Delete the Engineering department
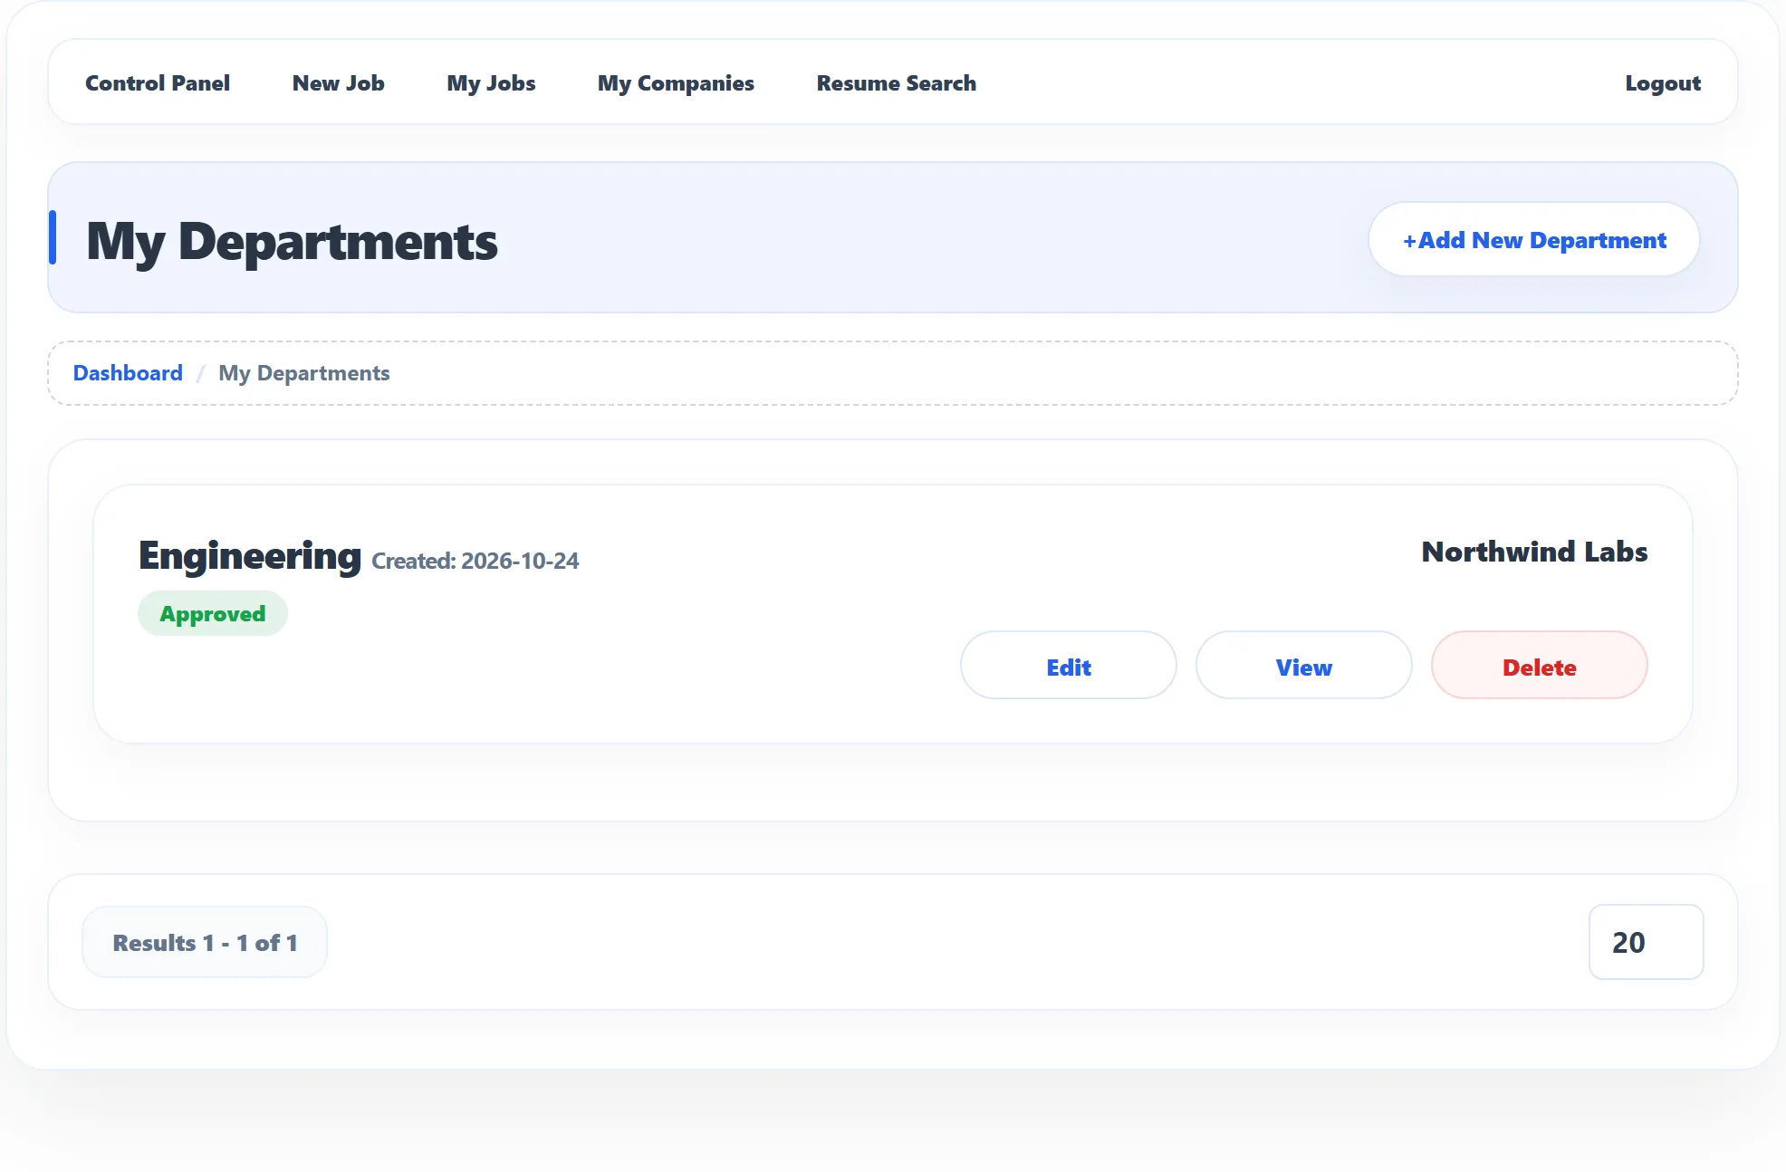Image resolution: width=1786 pixels, height=1172 pixels. (1540, 666)
